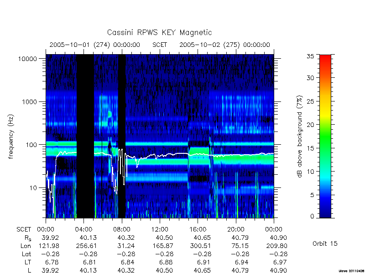365x273 pixels.
Task: Click the local time value 6.81
Action: [90, 262]
